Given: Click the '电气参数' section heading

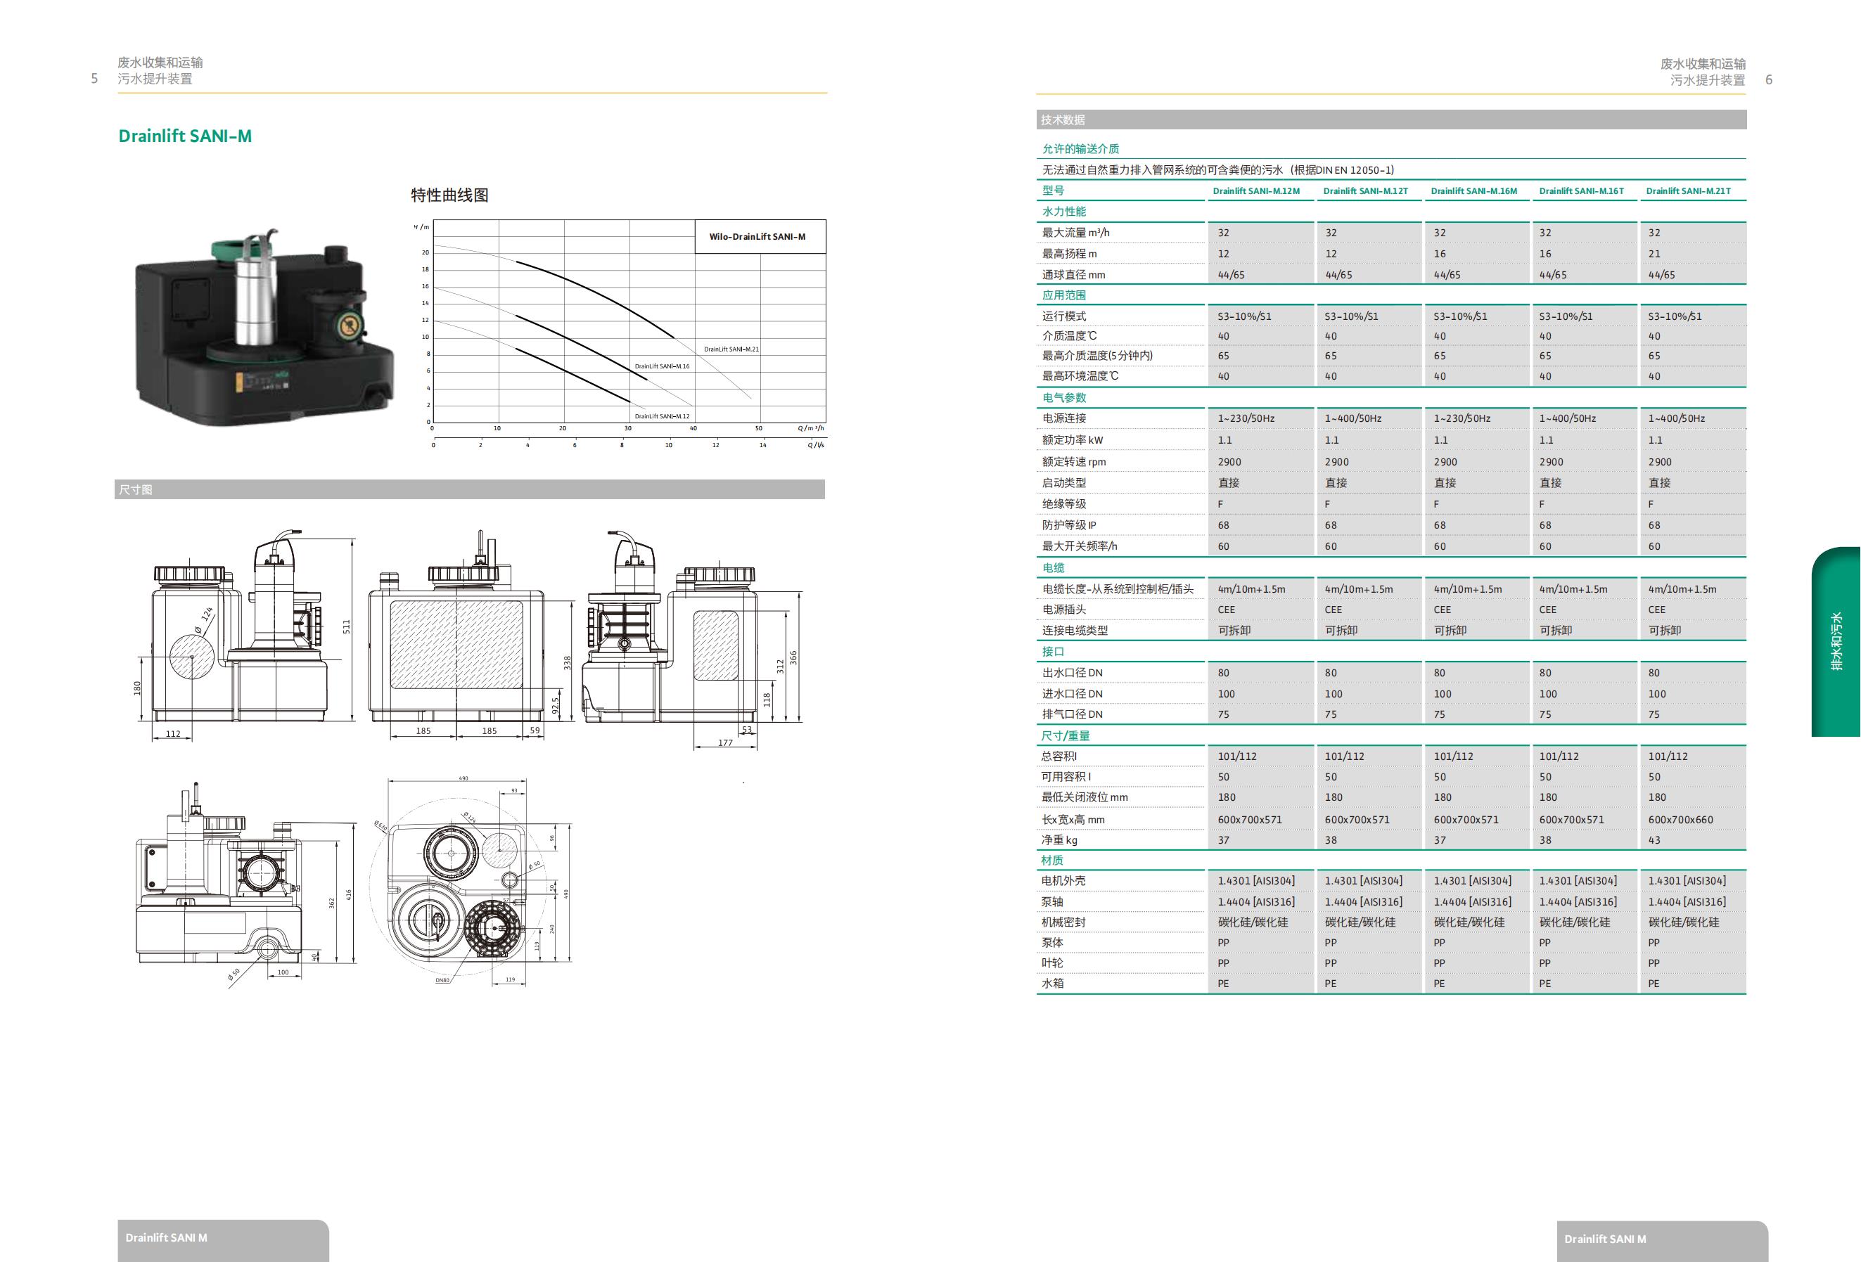Looking at the screenshot, I should click(1063, 398).
